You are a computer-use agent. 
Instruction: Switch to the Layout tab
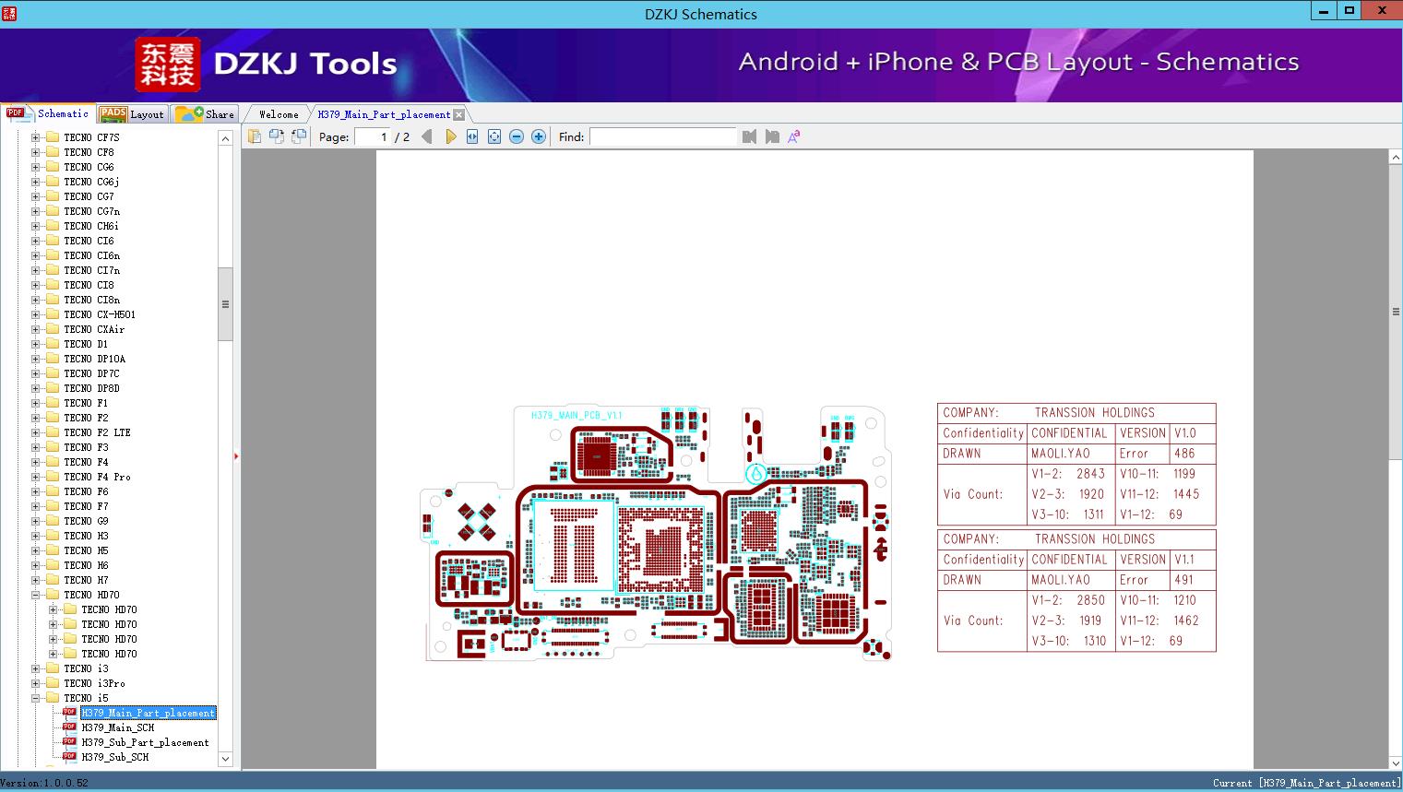click(x=133, y=114)
